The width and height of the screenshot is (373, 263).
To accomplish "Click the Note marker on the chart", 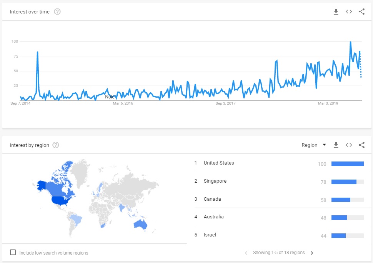I will pos(110,97).
